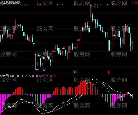Click the 股旁网 indicator name in MACD panel
Screen dimensions: 138x115
[4, 76]
